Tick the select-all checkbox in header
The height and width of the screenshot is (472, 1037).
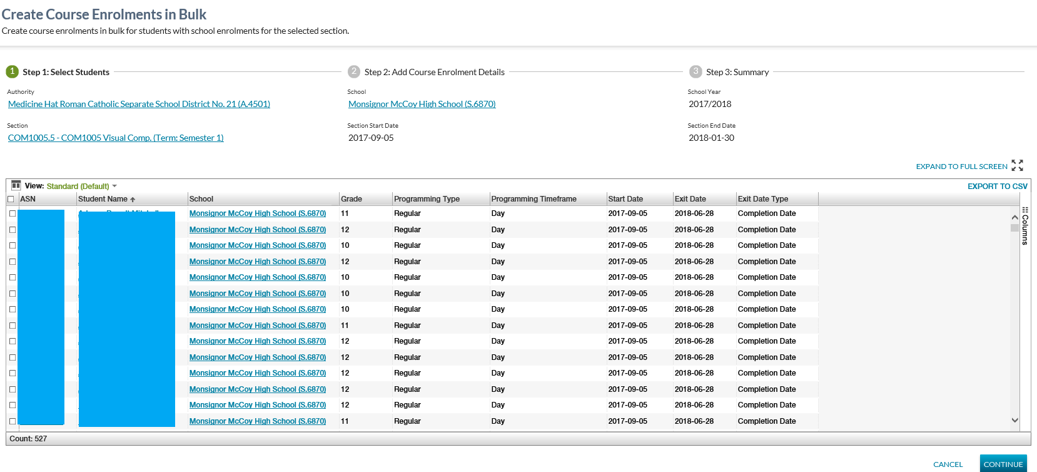tap(11, 199)
